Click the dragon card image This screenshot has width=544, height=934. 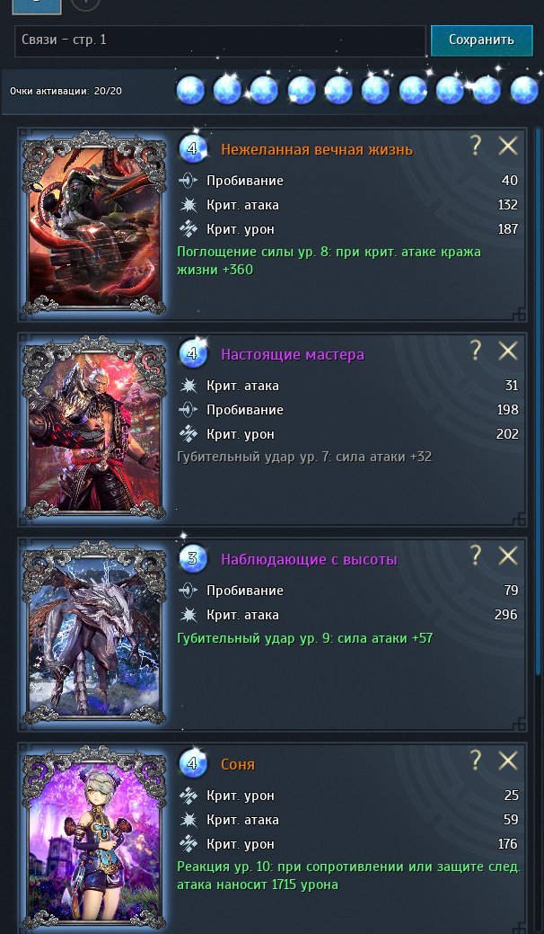click(94, 633)
